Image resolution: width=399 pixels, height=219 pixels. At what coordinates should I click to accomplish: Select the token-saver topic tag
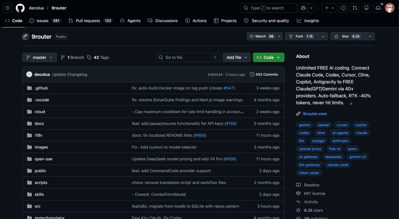point(309,173)
